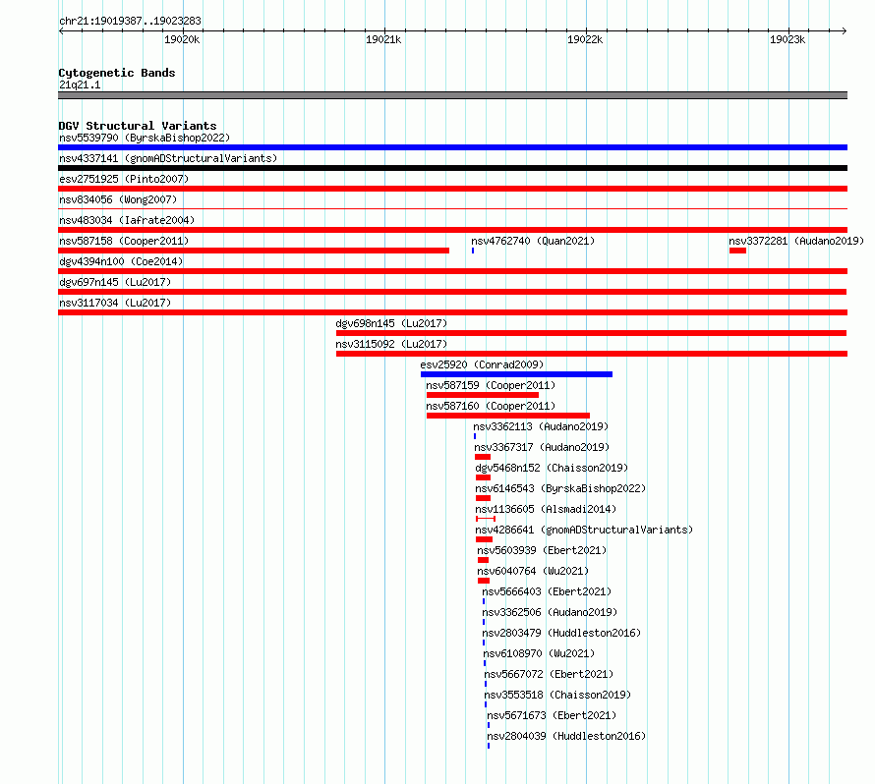
Task: Click the 19020k ruler marker
Action: (x=182, y=39)
